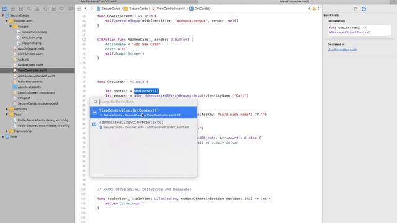This screenshot has height=223, width=397.
Task: Click the MARK UITableView comment line
Action: 145,190
